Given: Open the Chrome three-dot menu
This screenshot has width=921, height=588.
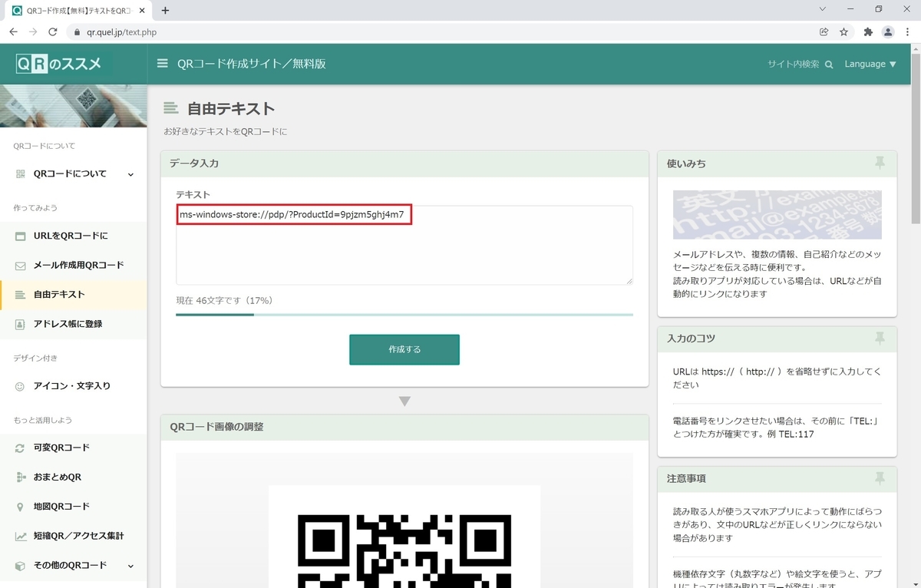Looking at the screenshot, I should [x=908, y=32].
